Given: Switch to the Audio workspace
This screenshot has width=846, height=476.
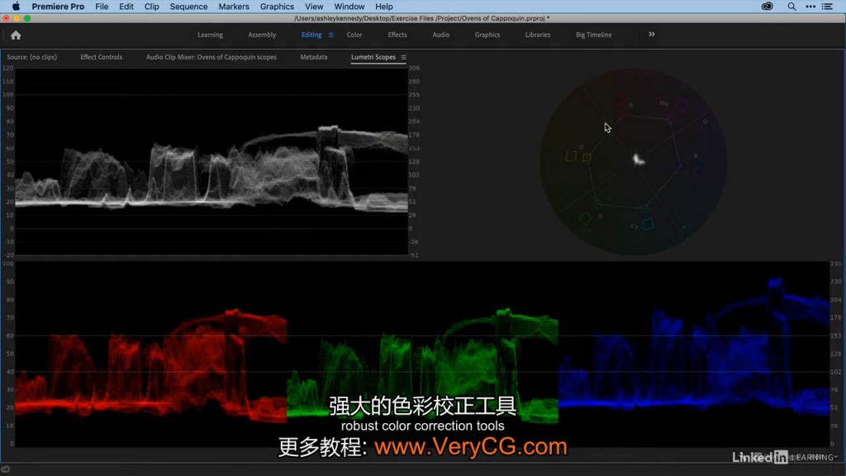Looking at the screenshot, I should click(441, 35).
